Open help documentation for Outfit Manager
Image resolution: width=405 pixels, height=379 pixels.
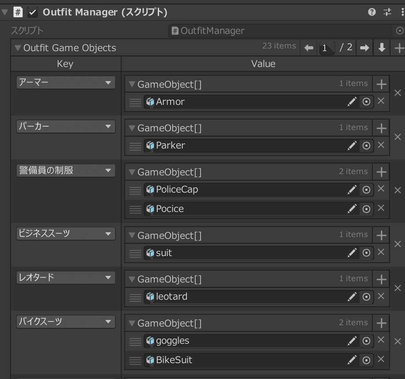click(x=373, y=12)
